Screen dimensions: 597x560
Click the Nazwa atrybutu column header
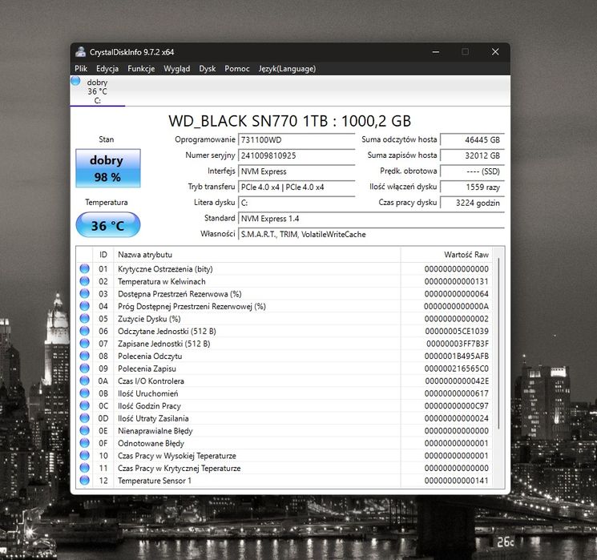(x=257, y=255)
